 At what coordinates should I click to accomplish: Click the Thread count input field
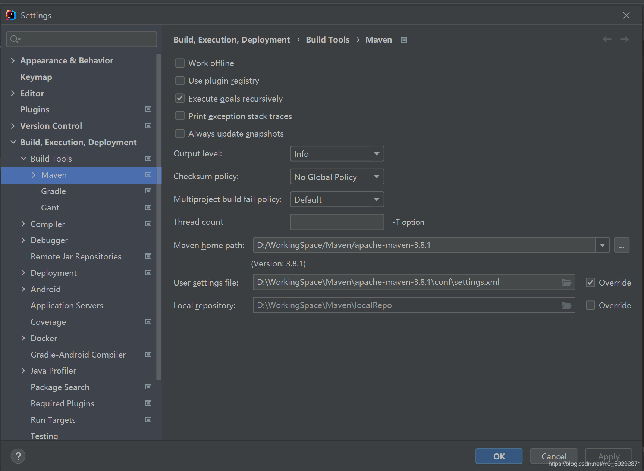coord(337,222)
